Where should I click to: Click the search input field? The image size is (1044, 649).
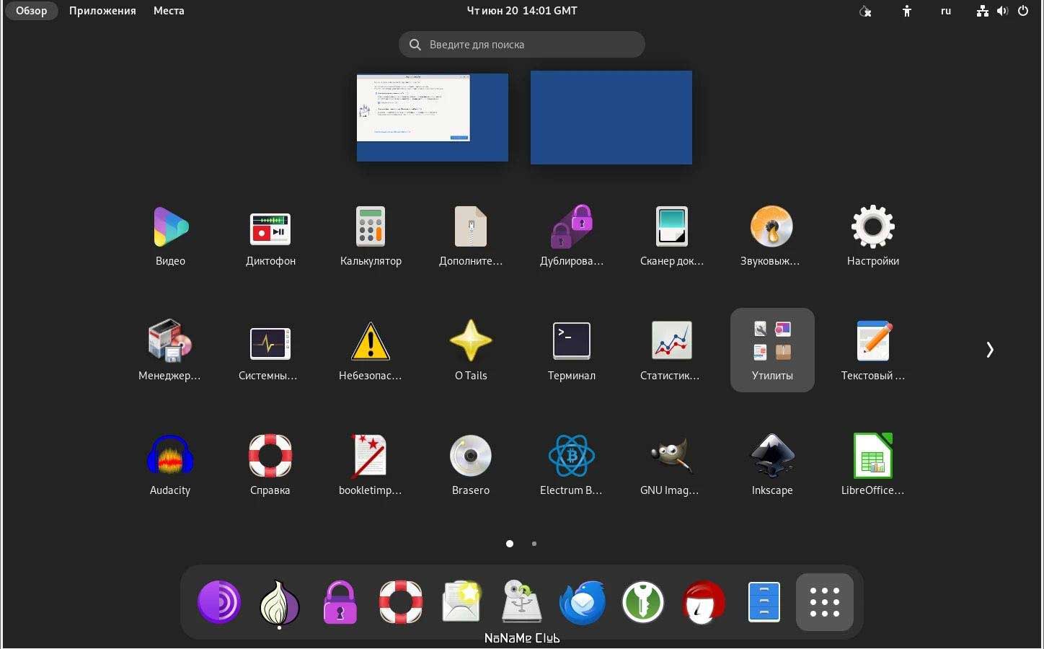click(522, 45)
